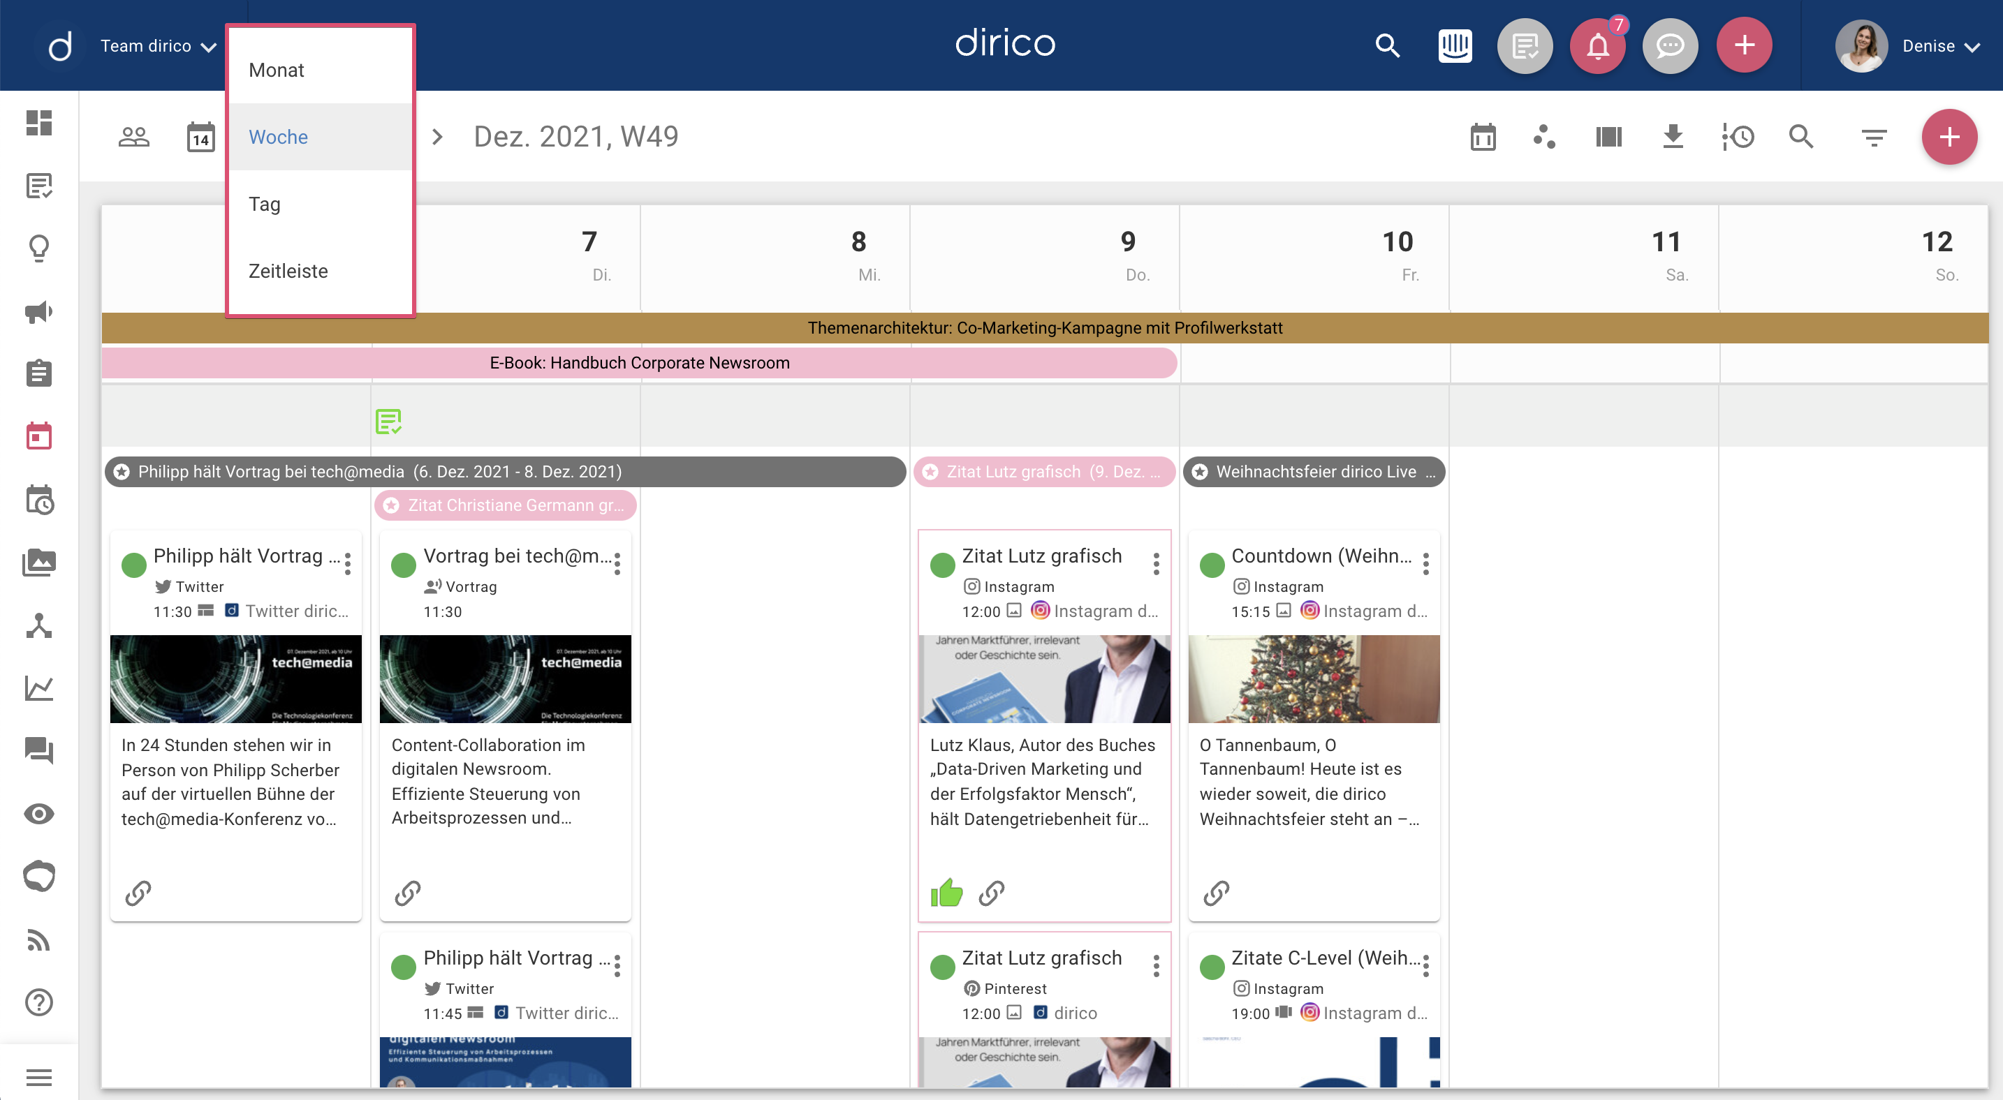Open options for Zitat Lutz grafisch Instagram card
Viewport: 2003px width, 1100px height.
pos(1157,563)
